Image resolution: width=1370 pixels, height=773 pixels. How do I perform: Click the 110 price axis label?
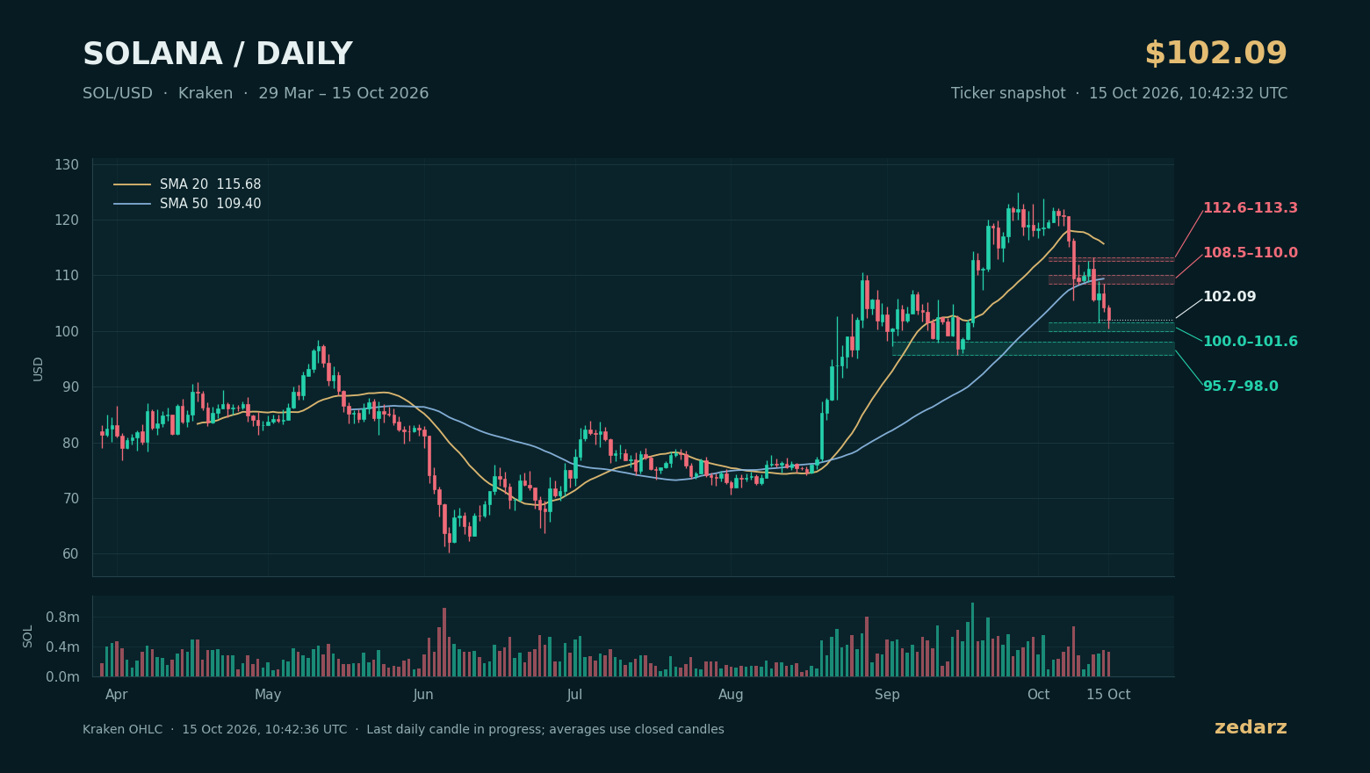tap(67, 276)
